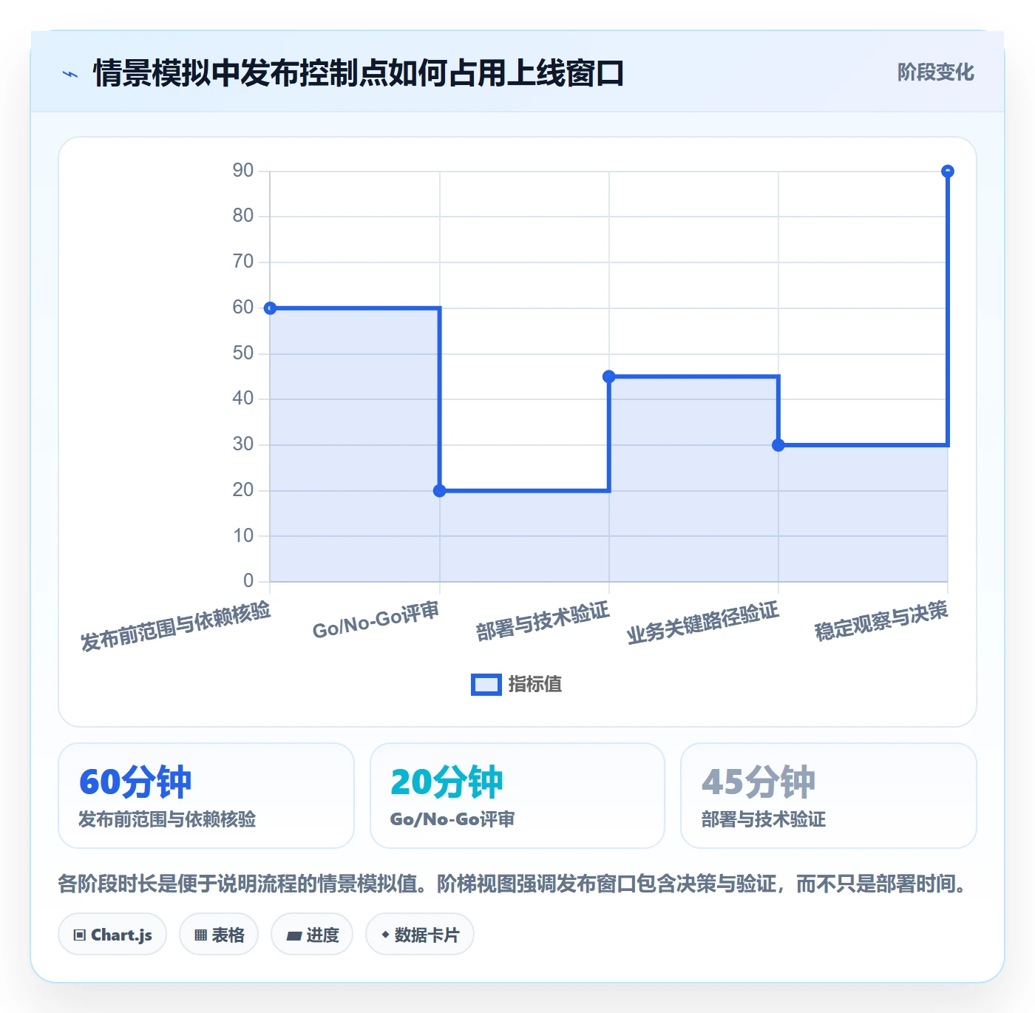Viewport: 1035px width, 1013px height.
Task: Click the y-axis value 90
Action: pos(243,171)
